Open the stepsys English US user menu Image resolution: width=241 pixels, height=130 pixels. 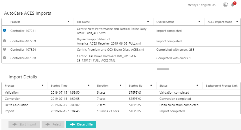pos(201,5)
